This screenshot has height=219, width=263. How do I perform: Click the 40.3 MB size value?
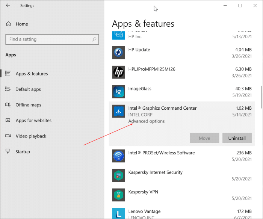tap(243, 89)
